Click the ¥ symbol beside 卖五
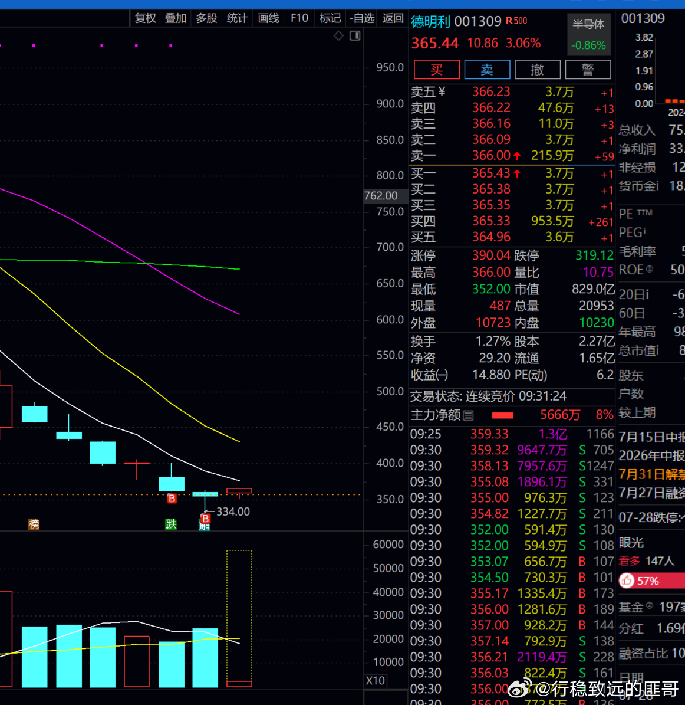This screenshot has width=685, height=705. [442, 91]
